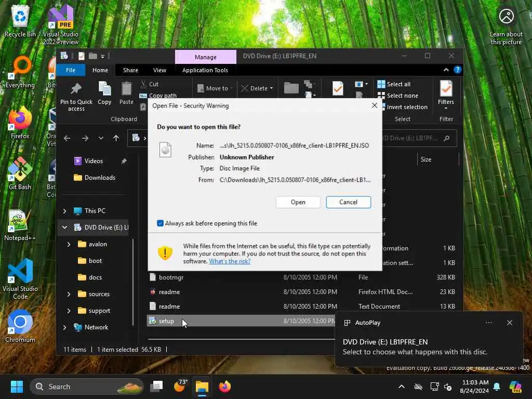Image resolution: width=532 pixels, height=399 pixels.
Task: Click Select all in ribbon
Action: [x=394, y=84]
